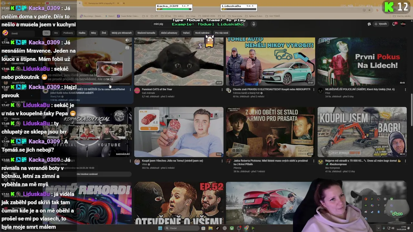
Task: Click the voice search microphone icon
Action: [254, 24]
